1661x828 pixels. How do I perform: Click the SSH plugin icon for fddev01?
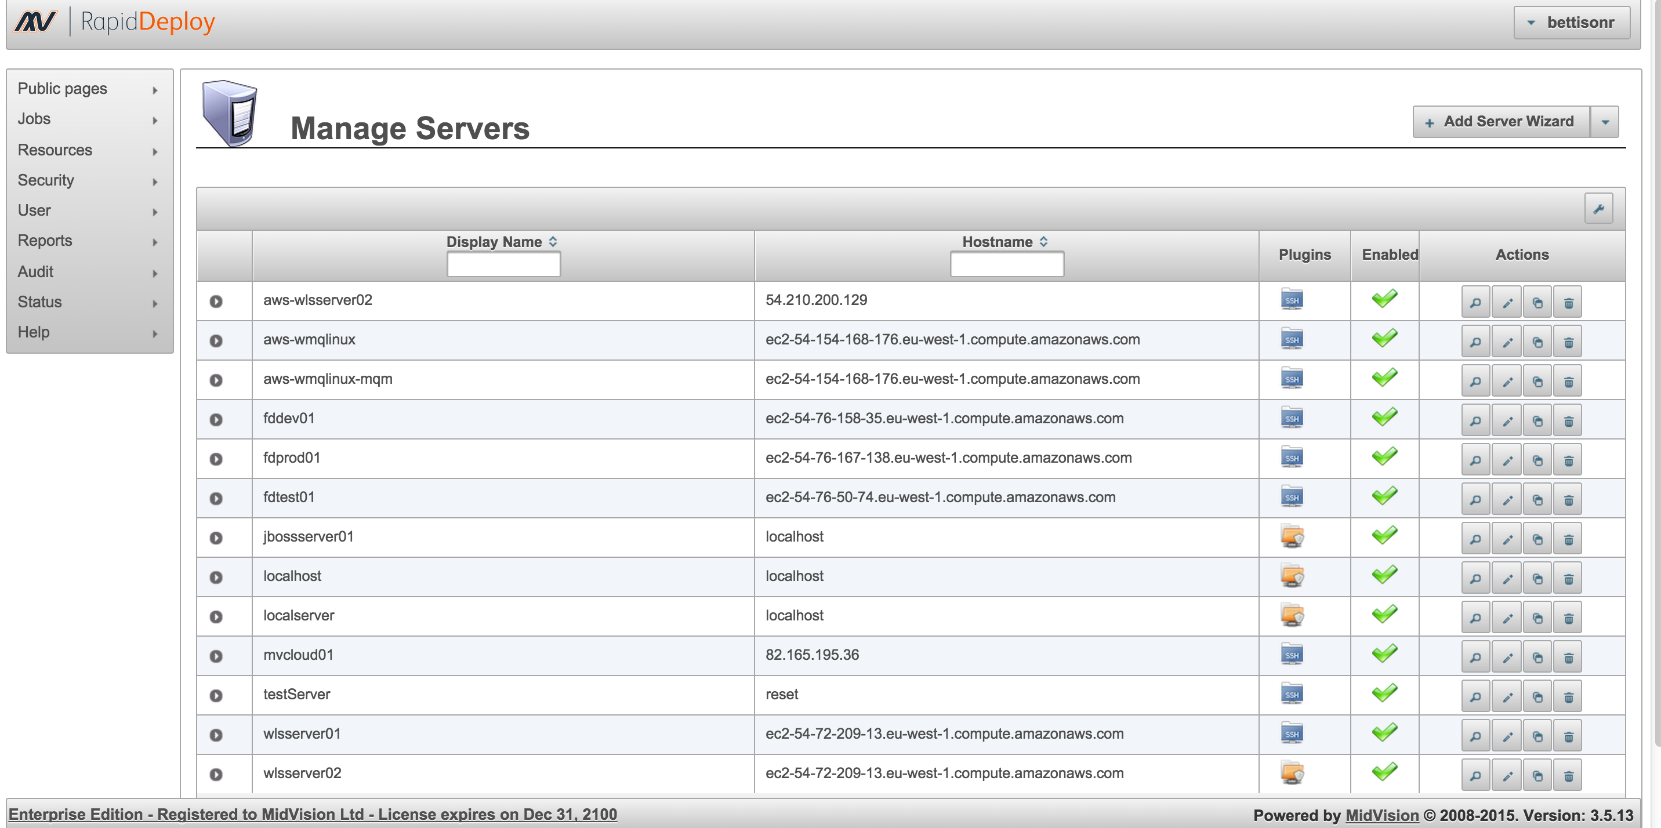point(1292,418)
